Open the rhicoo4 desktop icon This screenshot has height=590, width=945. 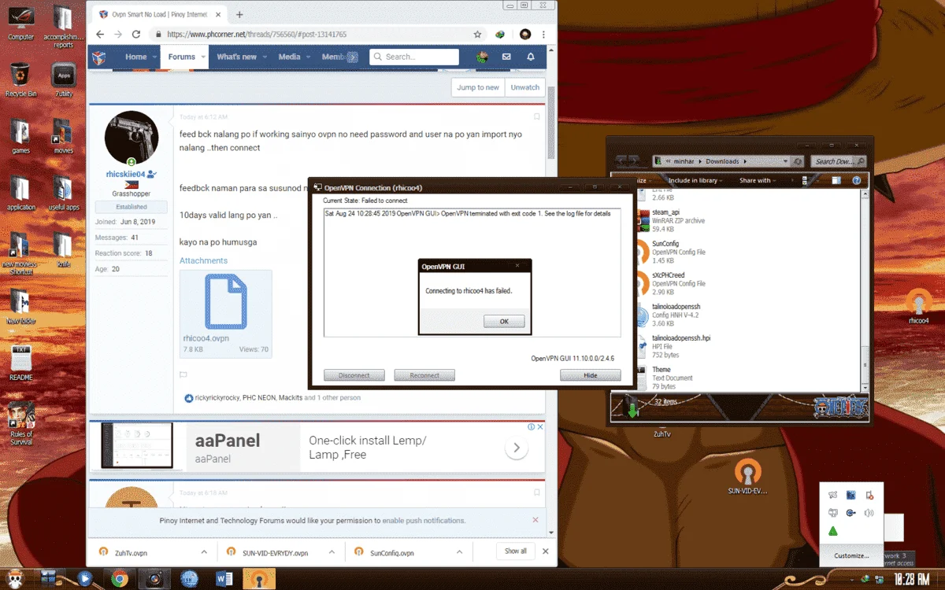[917, 305]
